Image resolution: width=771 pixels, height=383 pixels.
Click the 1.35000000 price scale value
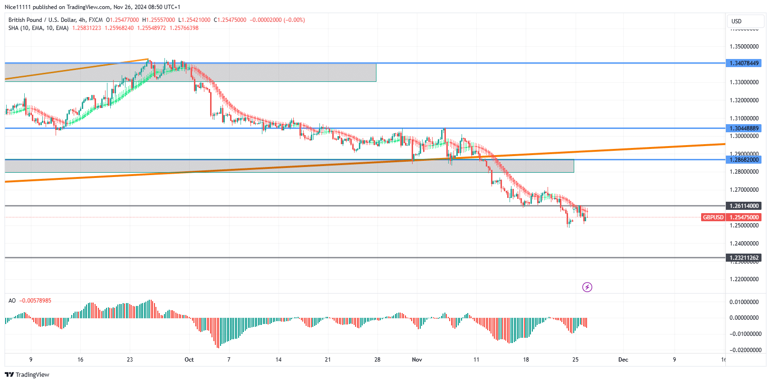click(744, 47)
